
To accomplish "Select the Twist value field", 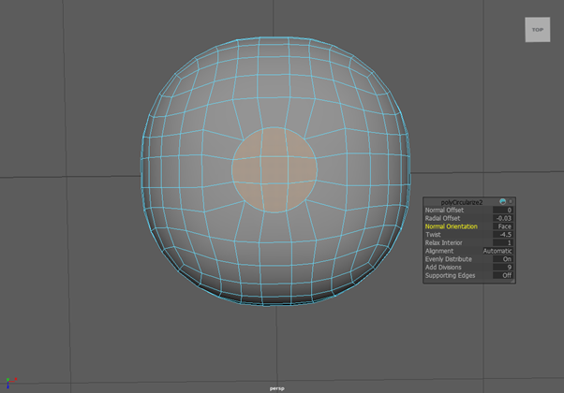I will (503, 235).
